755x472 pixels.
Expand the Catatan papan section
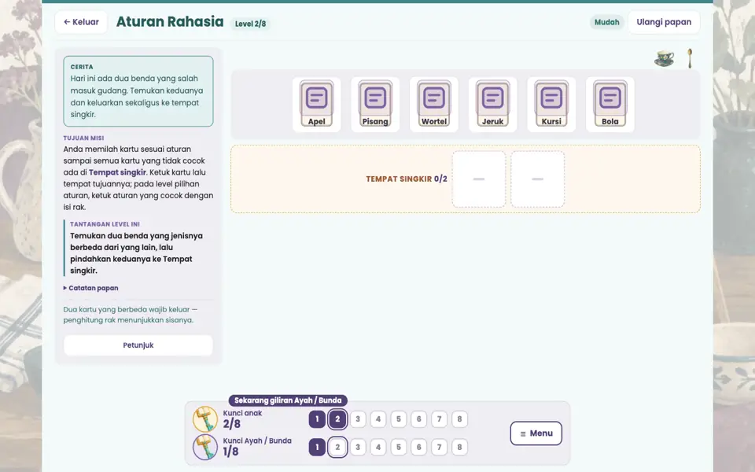pos(91,288)
